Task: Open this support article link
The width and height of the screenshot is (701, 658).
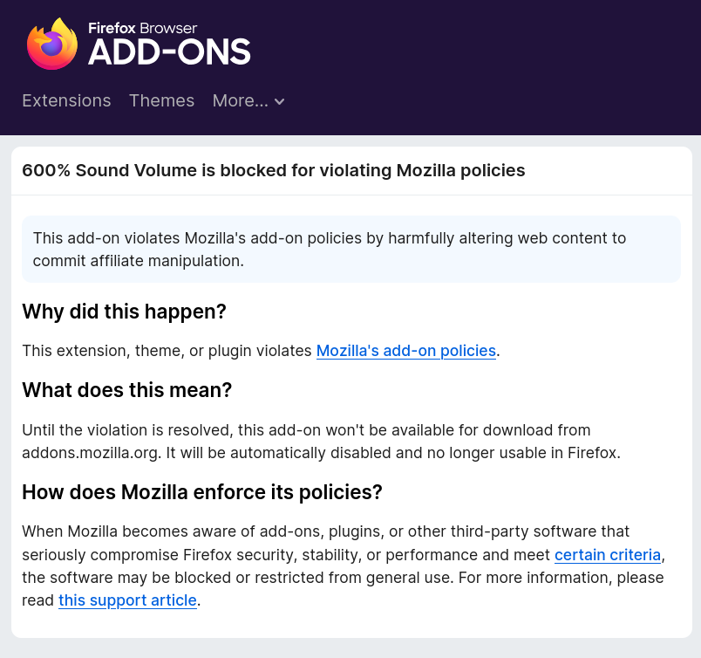Action: click(127, 600)
